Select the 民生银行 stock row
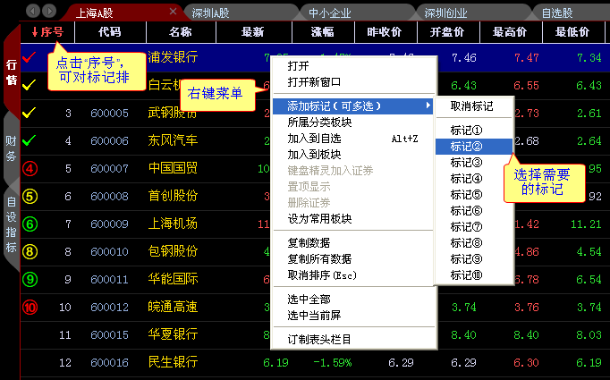 click(174, 363)
